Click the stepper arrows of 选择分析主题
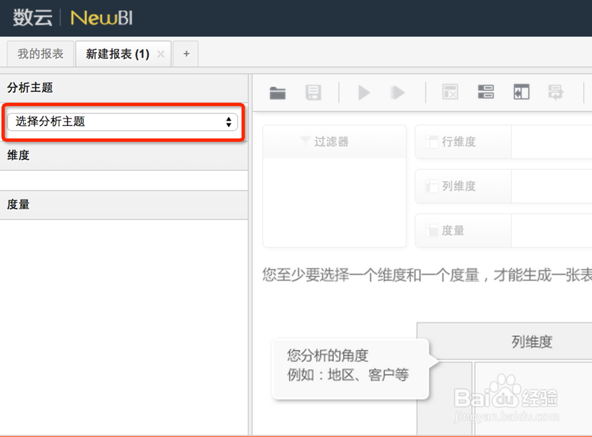The image size is (592, 437). [x=229, y=122]
